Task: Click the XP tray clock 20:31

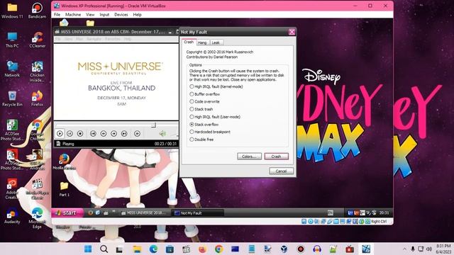Action: [x=384, y=212]
